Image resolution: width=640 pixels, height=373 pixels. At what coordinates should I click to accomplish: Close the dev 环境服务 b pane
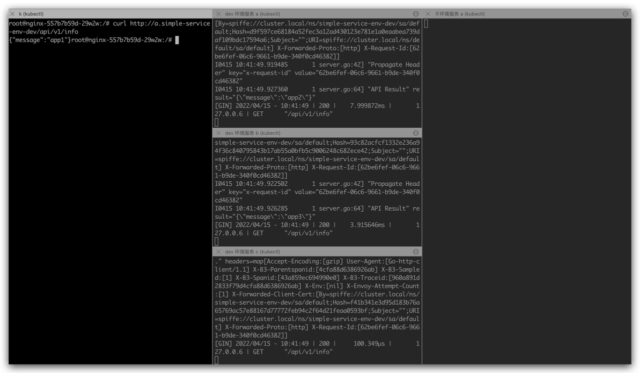(218, 133)
